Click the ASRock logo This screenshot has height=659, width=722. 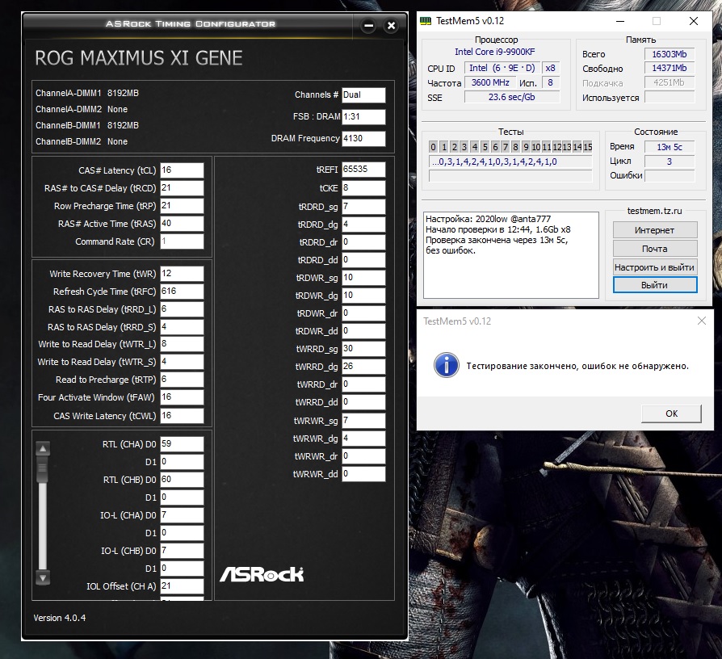pyautogui.click(x=262, y=574)
